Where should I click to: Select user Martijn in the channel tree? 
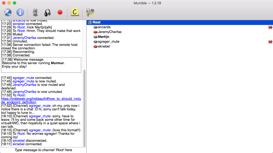pos(104,37)
